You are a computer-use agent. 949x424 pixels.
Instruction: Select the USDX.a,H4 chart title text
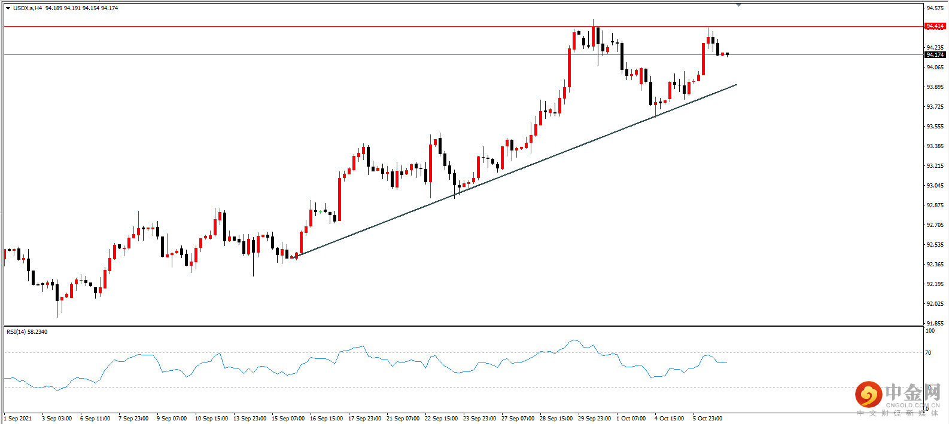tap(28, 8)
